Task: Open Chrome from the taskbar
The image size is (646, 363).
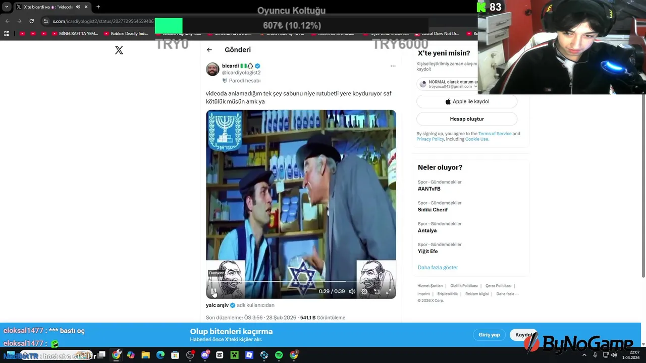Action: click(117, 355)
